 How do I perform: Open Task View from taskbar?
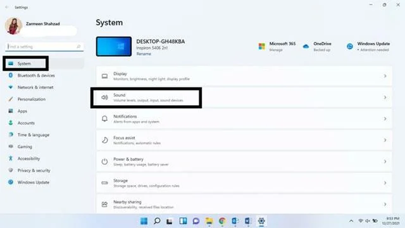click(170, 221)
